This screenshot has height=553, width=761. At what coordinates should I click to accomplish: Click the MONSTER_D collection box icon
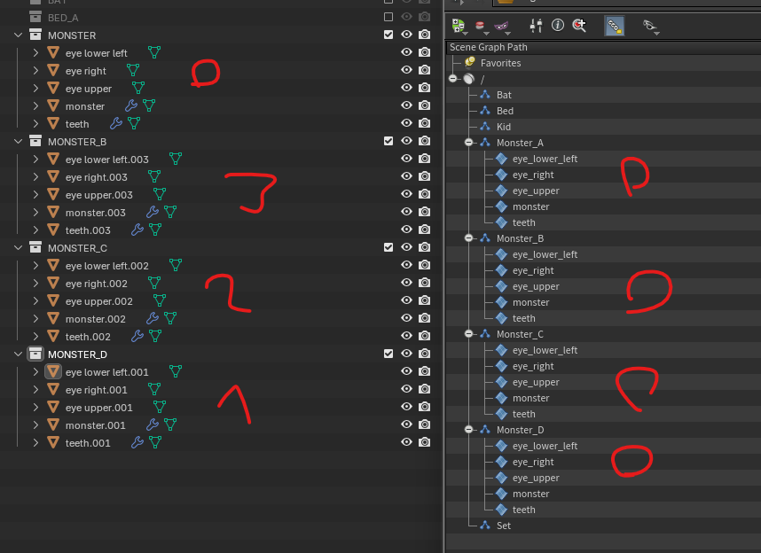click(35, 354)
